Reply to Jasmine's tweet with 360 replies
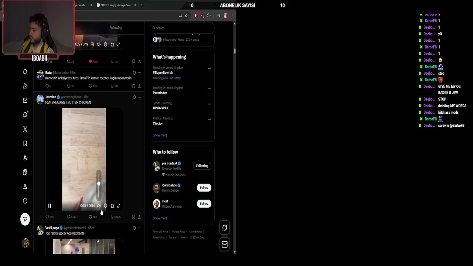 tap(50, 217)
